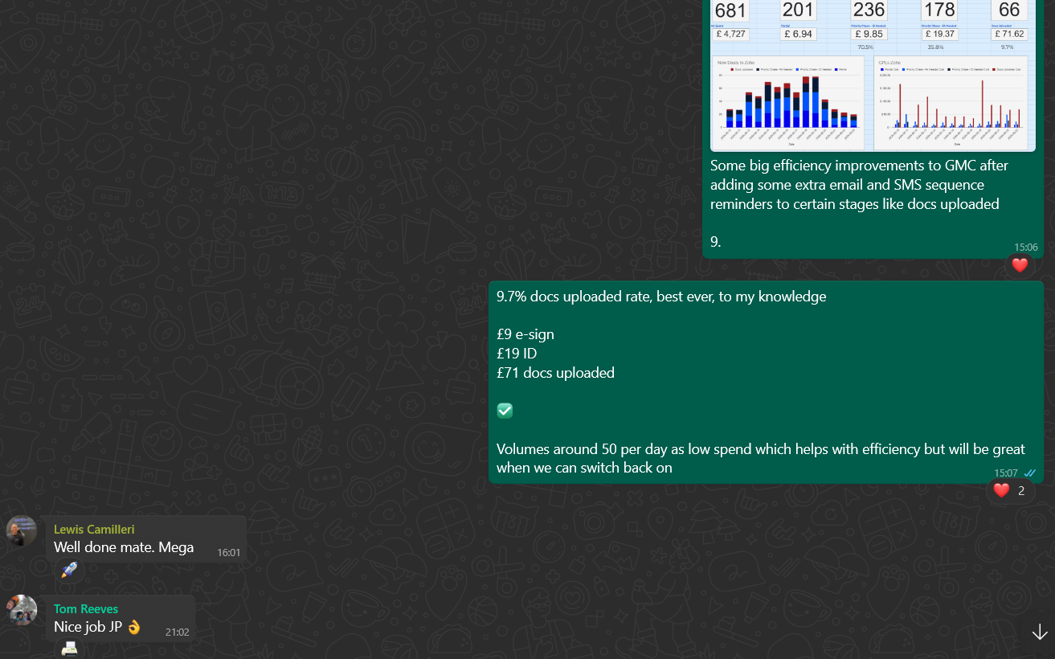Select the "Well done mate. Mega" message
The image size is (1055, 659).
124,547
